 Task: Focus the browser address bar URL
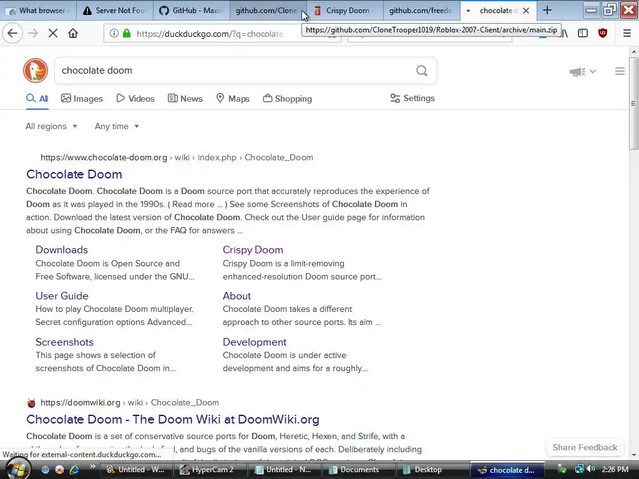tap(210, 34)
